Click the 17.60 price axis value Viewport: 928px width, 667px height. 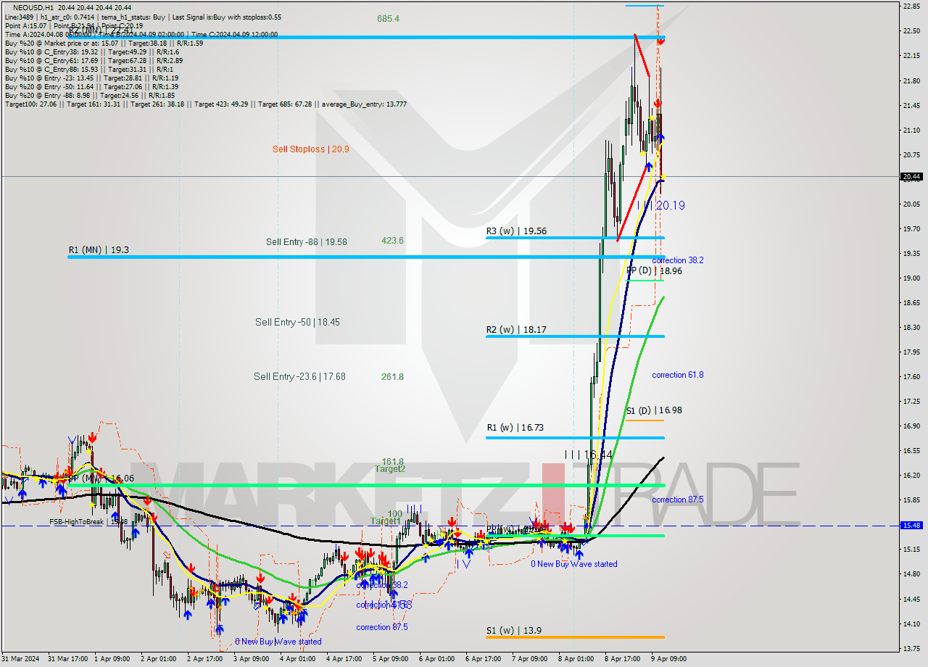tap(911, 376)
